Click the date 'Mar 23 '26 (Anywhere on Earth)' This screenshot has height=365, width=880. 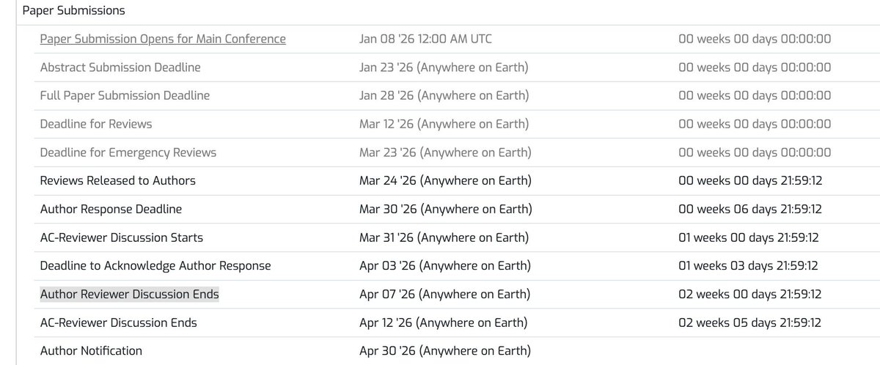click(445, 152)
